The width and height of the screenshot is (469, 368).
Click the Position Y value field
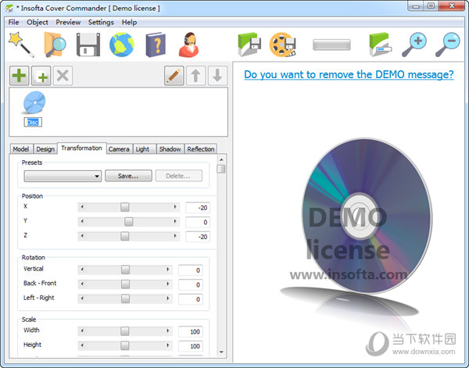pos(198,222)
